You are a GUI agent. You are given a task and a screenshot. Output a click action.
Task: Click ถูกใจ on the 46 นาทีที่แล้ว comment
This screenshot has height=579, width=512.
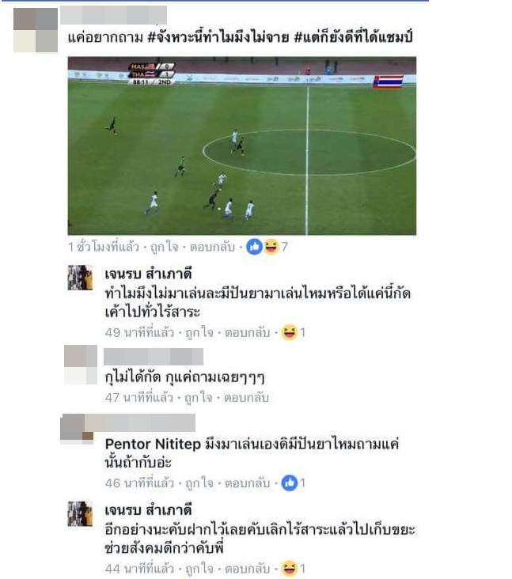coord(199,483)
